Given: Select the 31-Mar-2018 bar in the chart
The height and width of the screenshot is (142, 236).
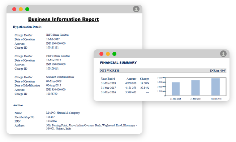Looking at the screenshot, I should coord(215,87).
